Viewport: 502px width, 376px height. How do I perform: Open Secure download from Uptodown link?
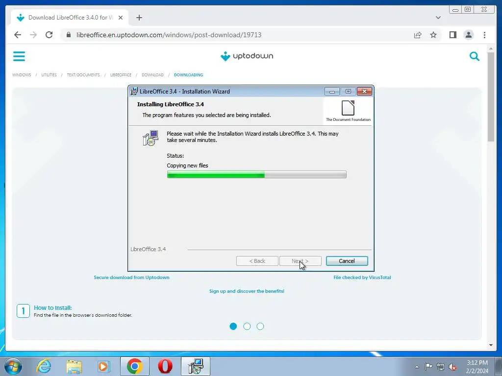(131, 277)
